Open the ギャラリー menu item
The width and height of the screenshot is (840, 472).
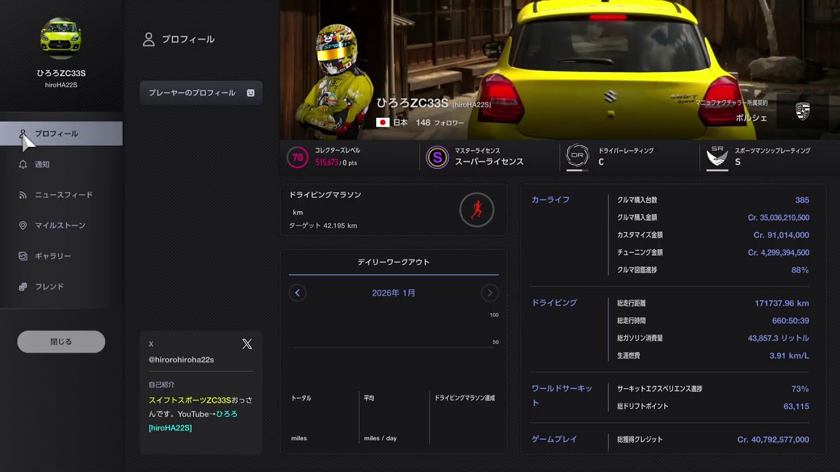(61, 256)
